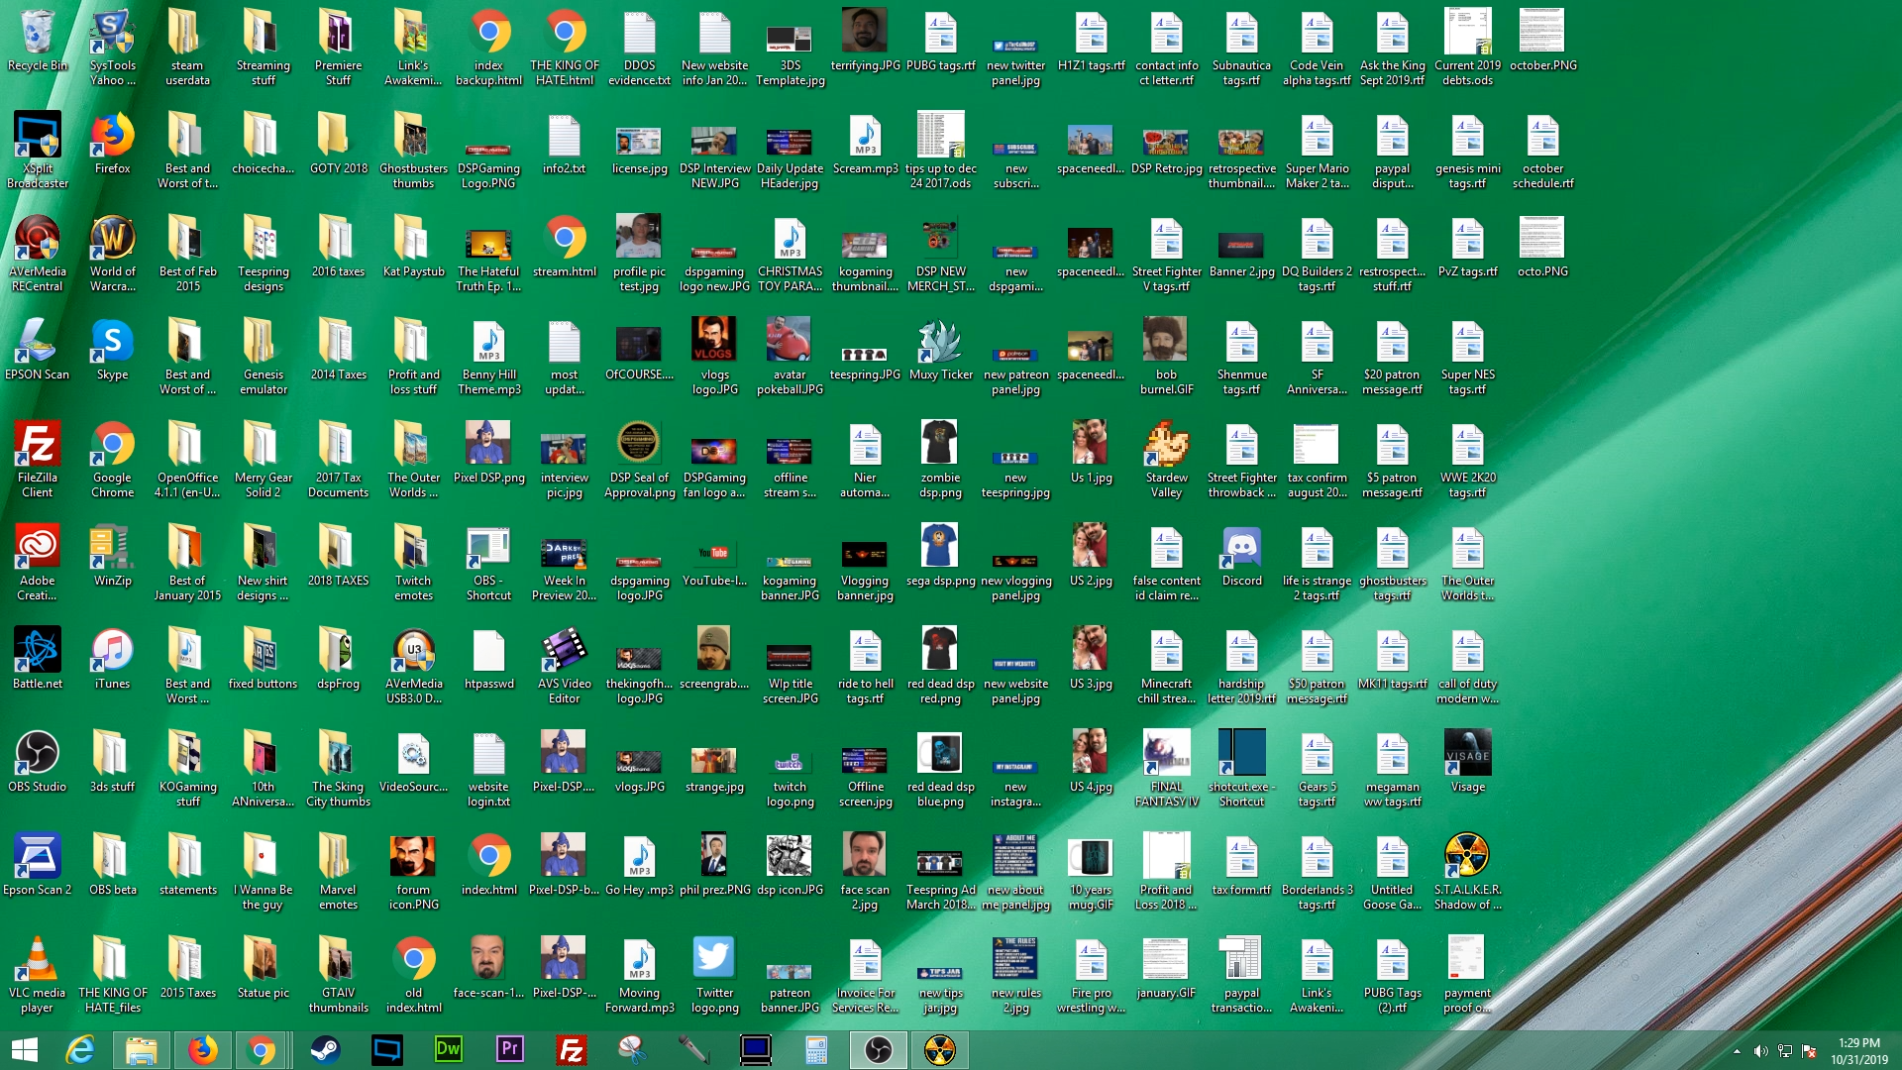
Task: Launch Internet Explorer from the taskbar
Action: (80, 1050)
